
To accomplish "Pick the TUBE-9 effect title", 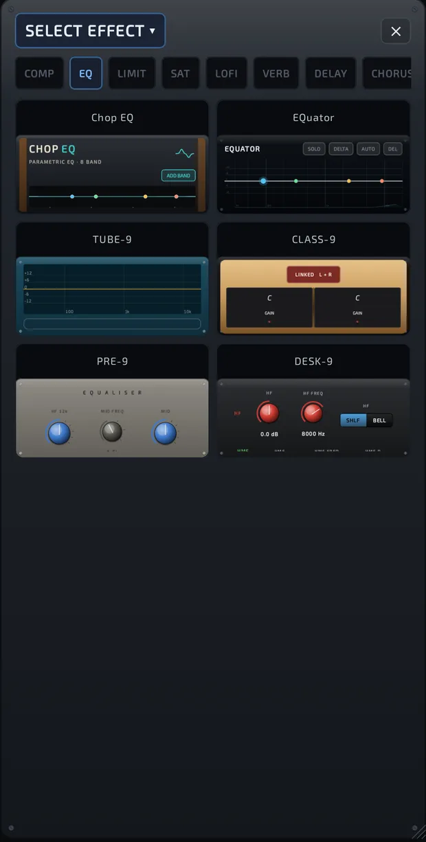I will [112, 240].
